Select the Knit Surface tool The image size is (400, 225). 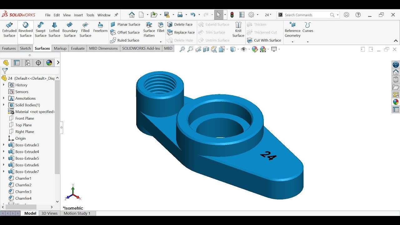(x=238, y=30)
